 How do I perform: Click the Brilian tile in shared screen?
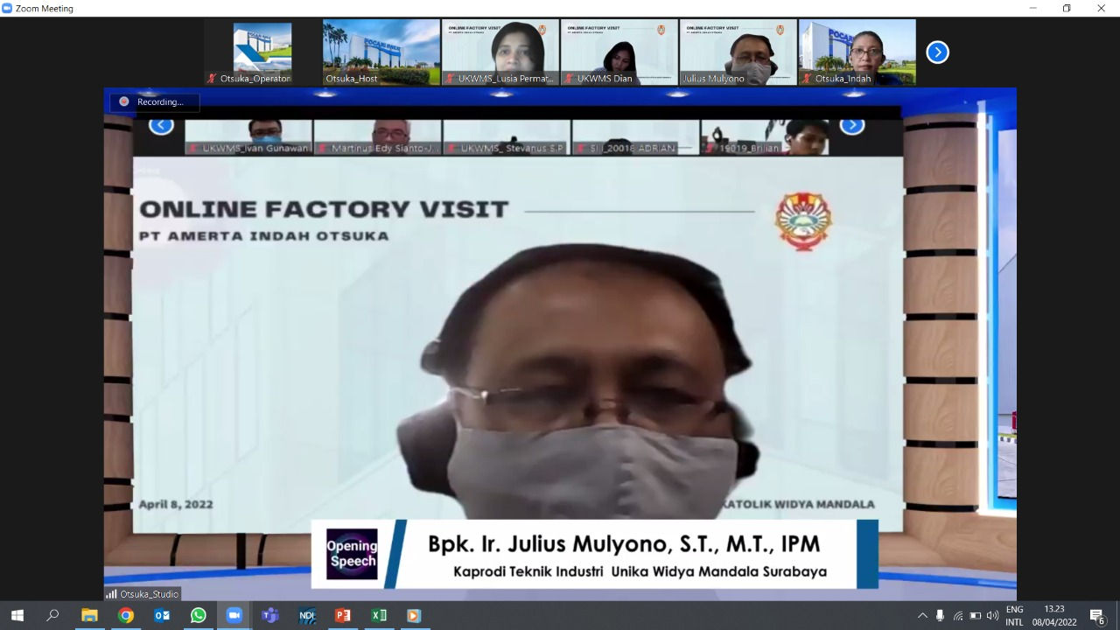coord(765,137)
